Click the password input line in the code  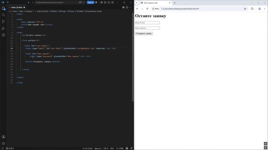60,56
